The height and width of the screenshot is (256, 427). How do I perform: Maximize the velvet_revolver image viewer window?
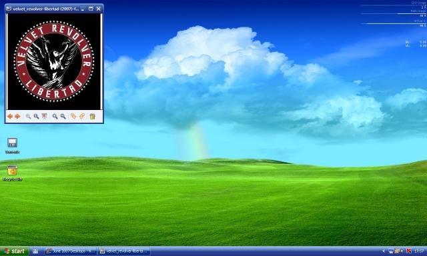coord(91,9)
